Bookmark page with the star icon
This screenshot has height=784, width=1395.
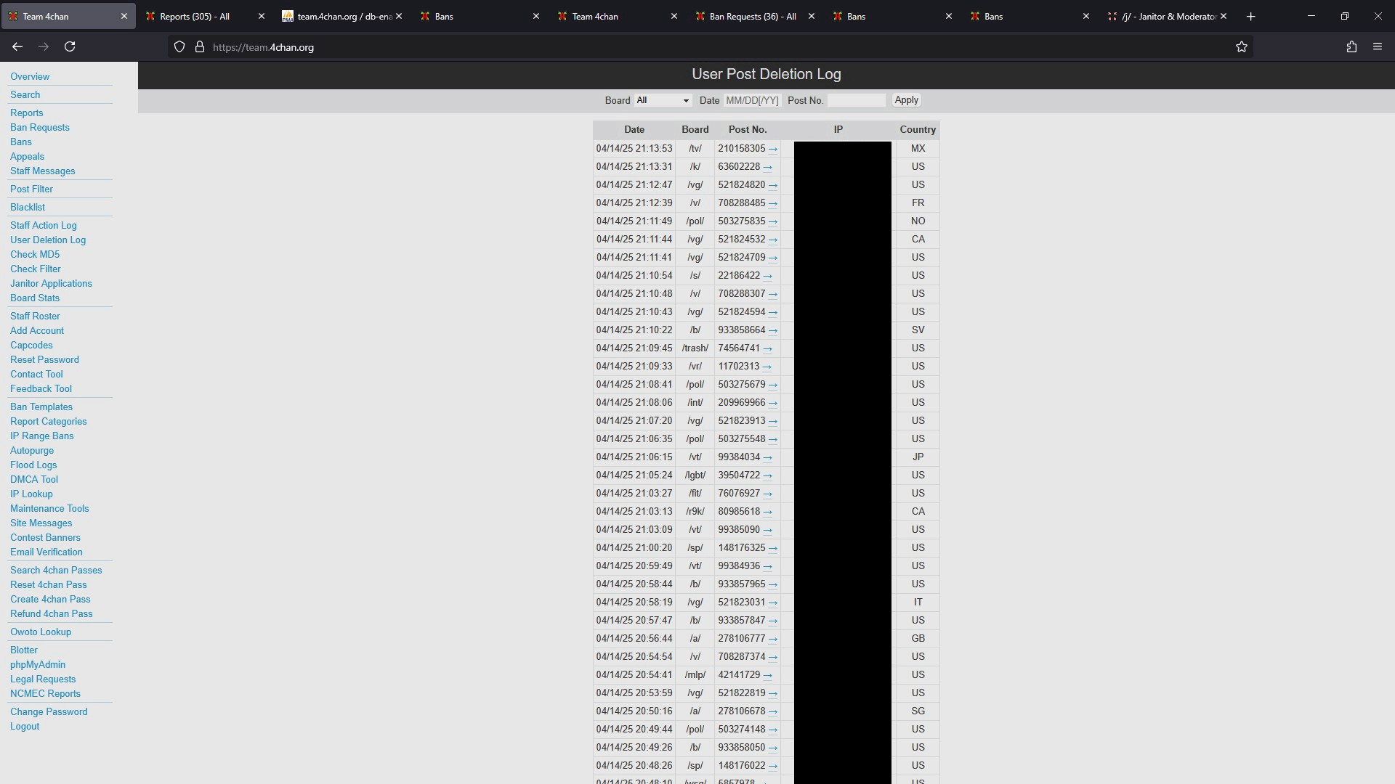click(1242, 46)
